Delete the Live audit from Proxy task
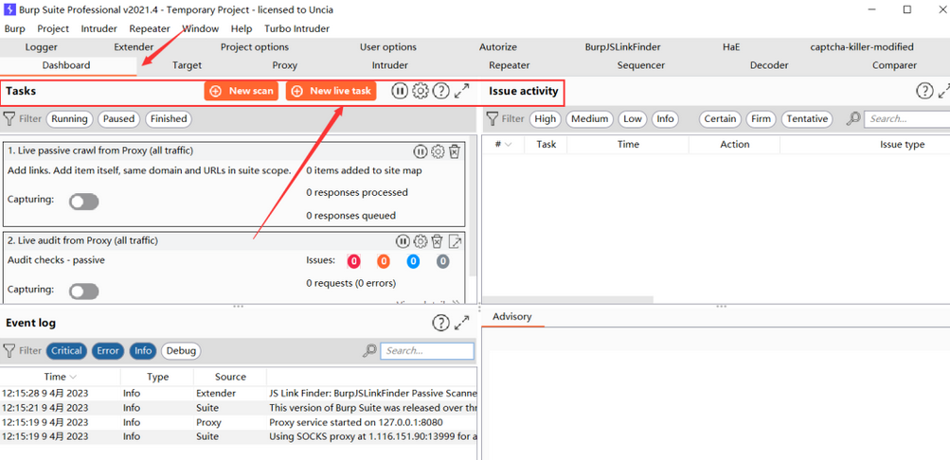Viewport: 950px width, 460px height. click(437, 241)
